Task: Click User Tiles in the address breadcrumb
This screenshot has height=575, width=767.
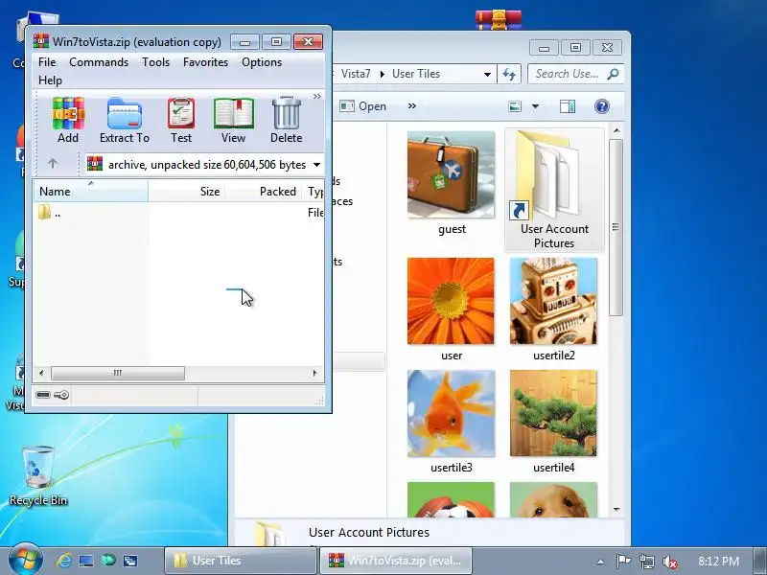Action: click(416, 74)
